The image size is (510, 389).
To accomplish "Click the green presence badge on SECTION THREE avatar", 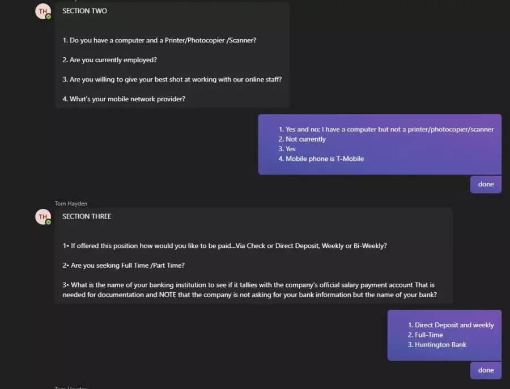I will [x=48, y=222].
